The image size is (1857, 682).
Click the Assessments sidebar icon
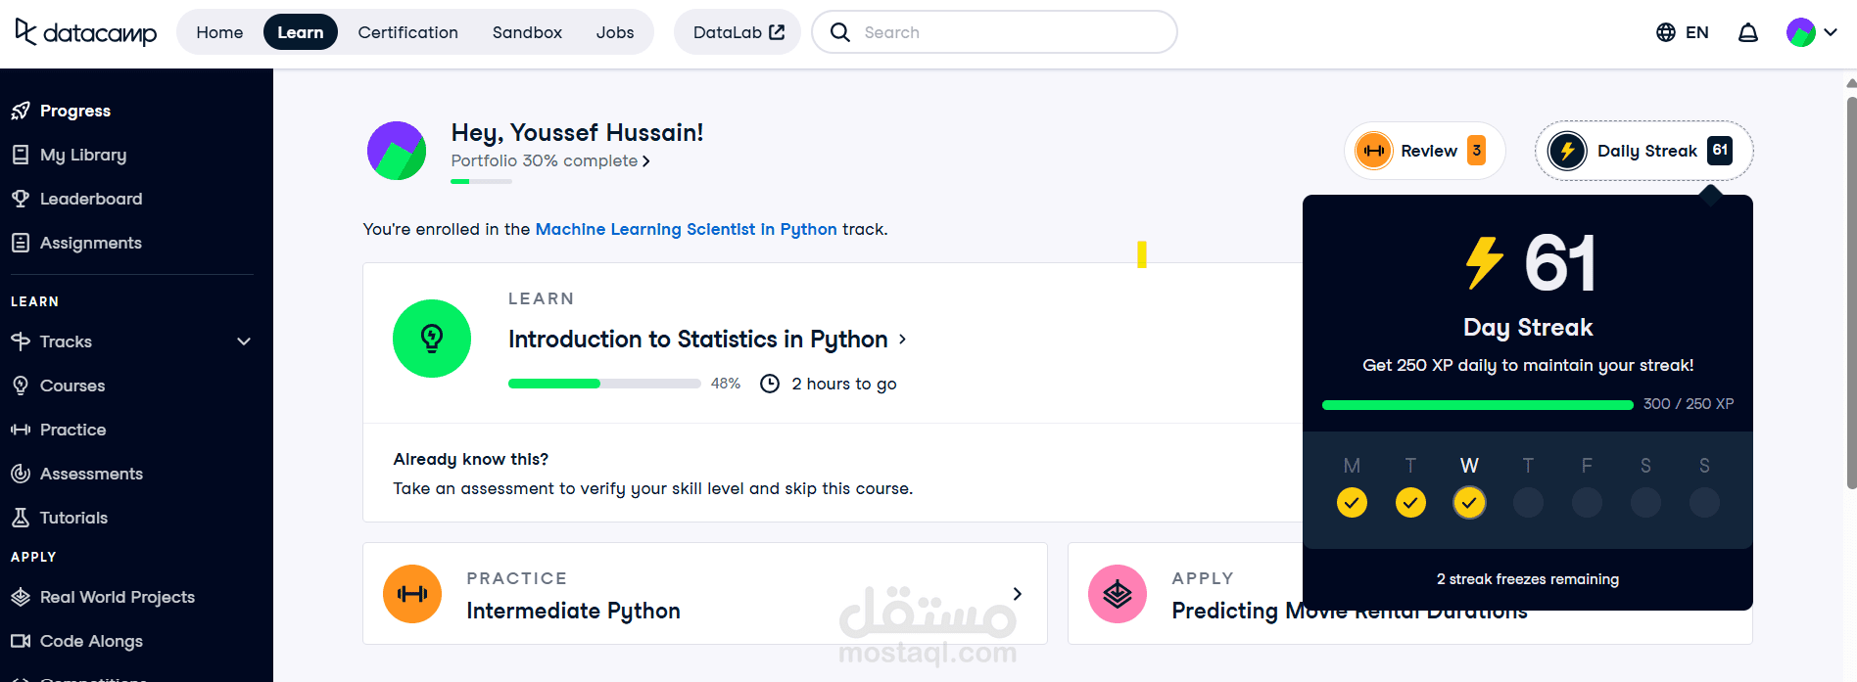click(21, 474)
